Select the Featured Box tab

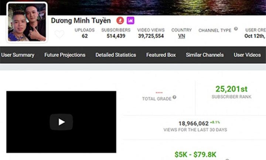click(161, 55)
